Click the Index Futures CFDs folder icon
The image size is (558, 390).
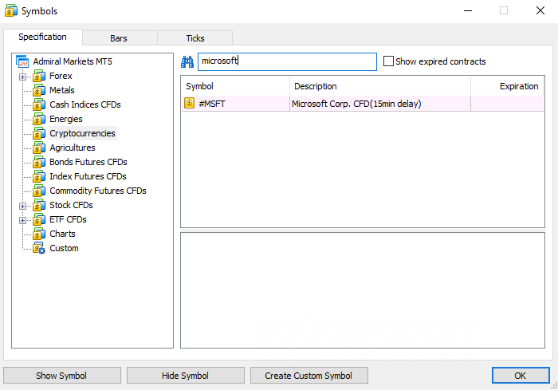(39, 177)
